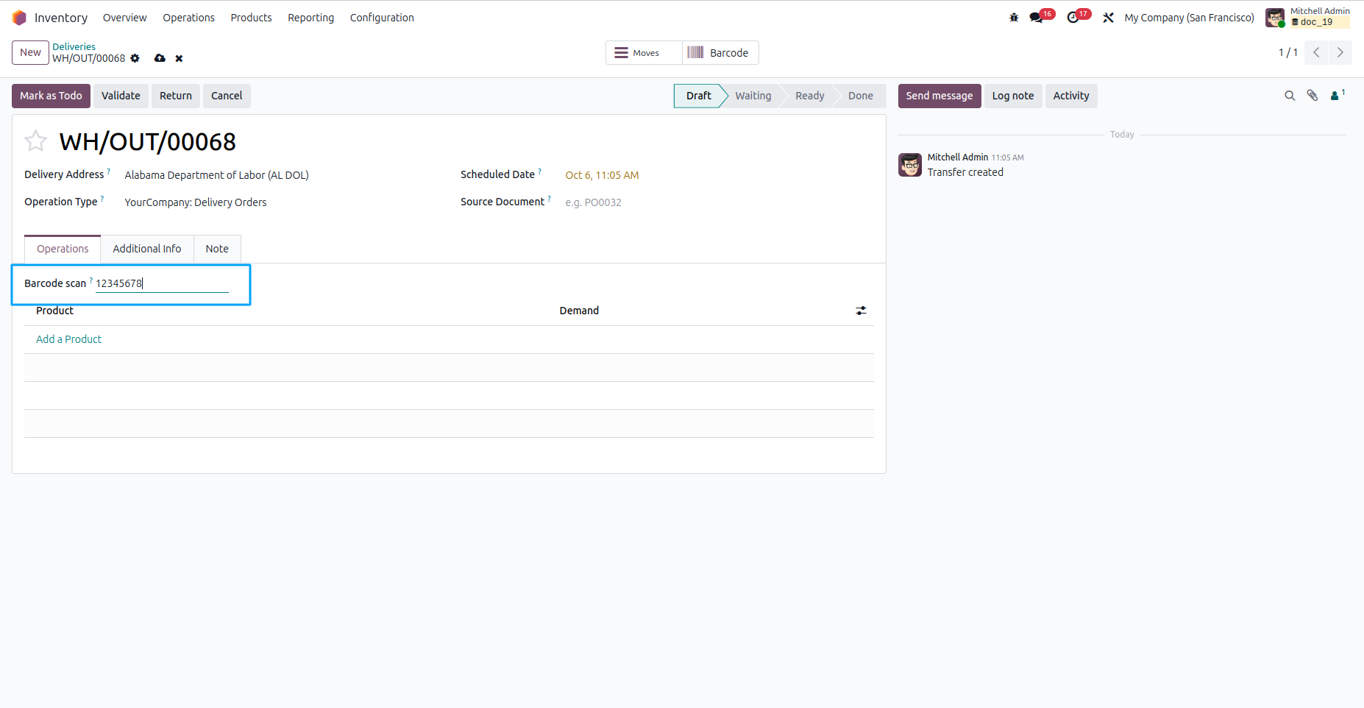Click Send message button
This screenshot has width=1364, height=708.
(939, 96)
